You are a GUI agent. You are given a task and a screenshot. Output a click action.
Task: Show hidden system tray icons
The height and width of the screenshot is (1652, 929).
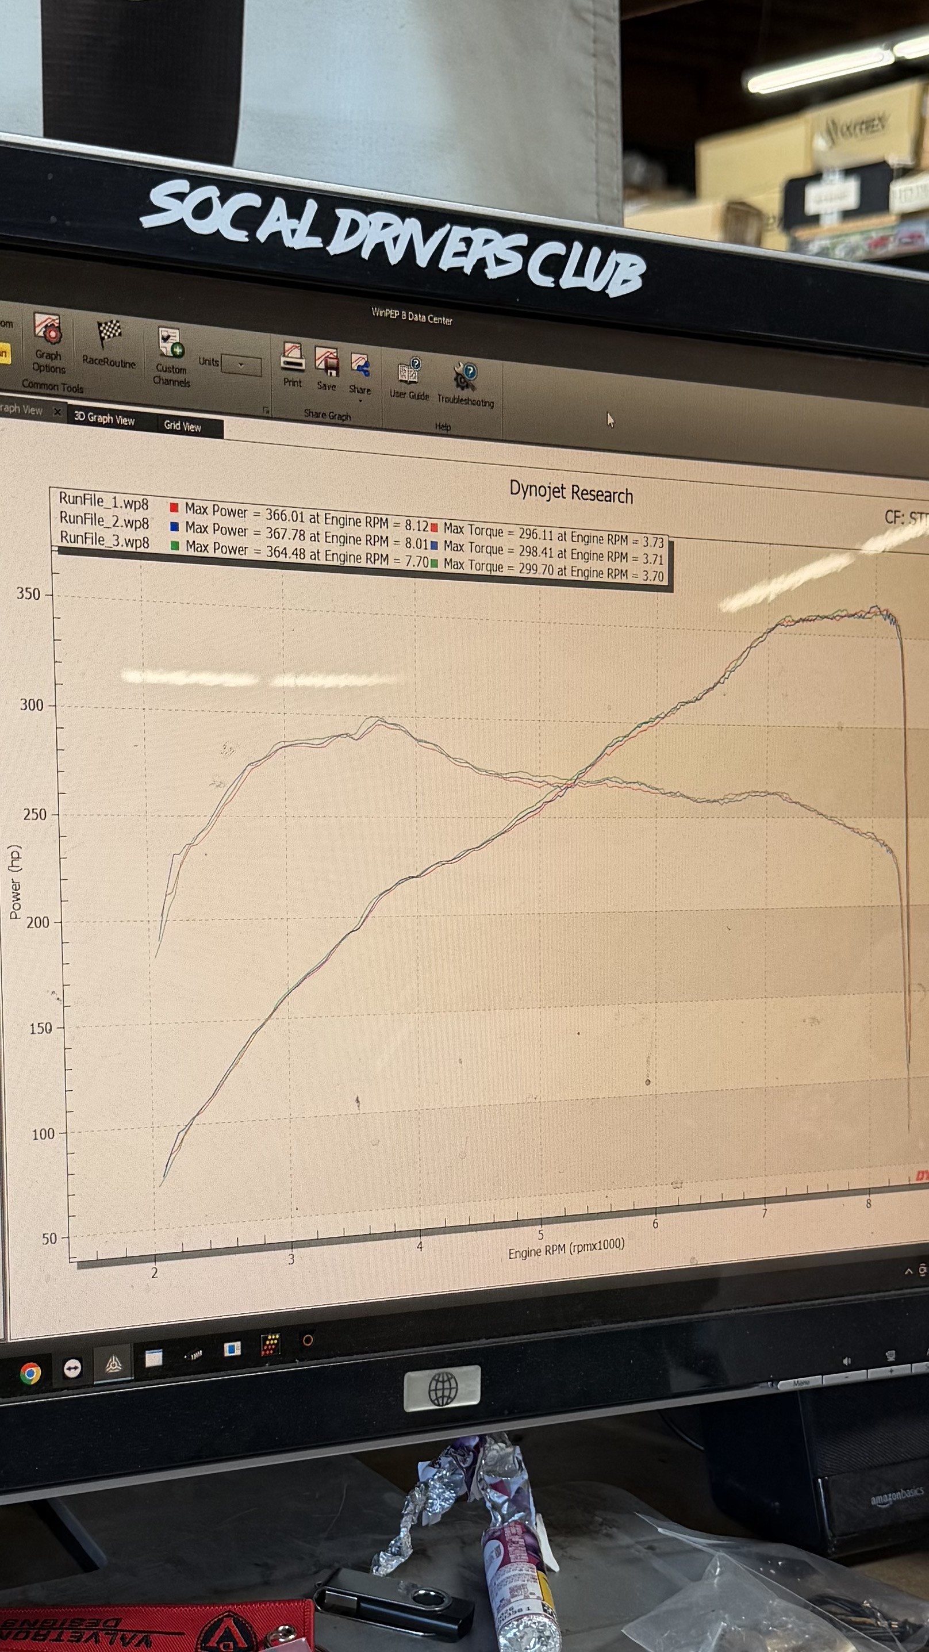[x=908, y=1271]
